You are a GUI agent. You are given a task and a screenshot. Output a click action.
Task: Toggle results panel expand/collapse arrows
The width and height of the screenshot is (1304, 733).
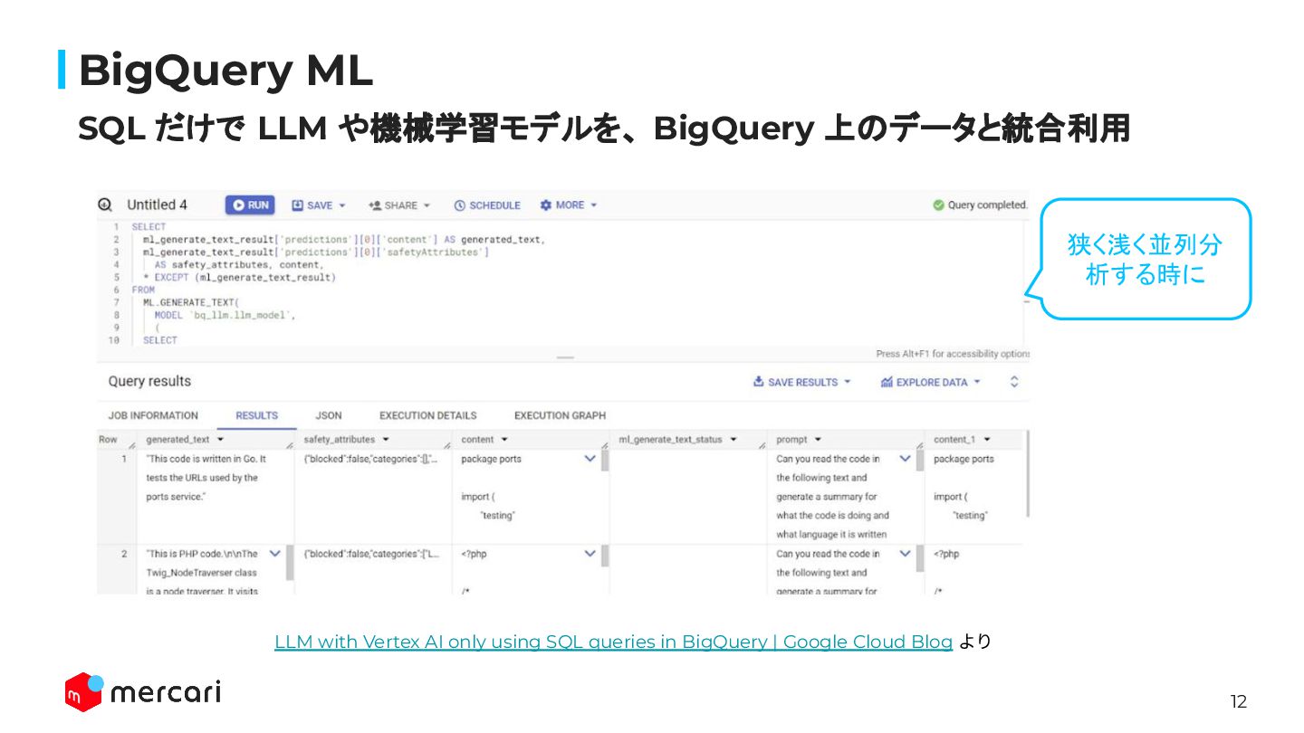[1014, 382]
